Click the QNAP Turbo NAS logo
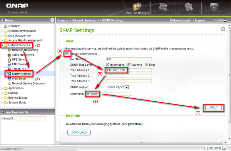The width and height of the screenshot is (231, 151). point(17,8)
